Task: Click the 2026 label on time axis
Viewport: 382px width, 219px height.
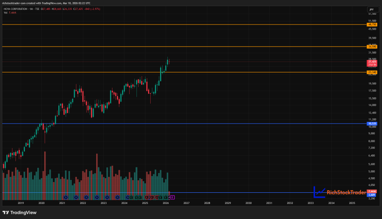Action: [166, 203]
